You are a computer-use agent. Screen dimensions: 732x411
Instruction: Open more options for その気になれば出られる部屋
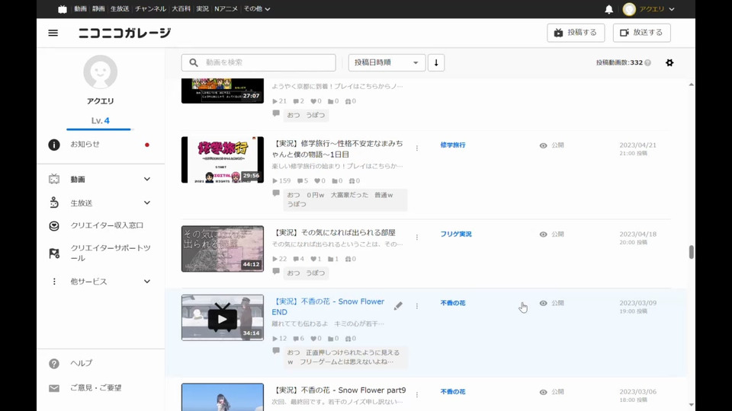click(417, 237)
